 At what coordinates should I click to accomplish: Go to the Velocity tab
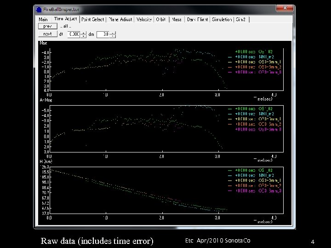click(x=144, y=19)
